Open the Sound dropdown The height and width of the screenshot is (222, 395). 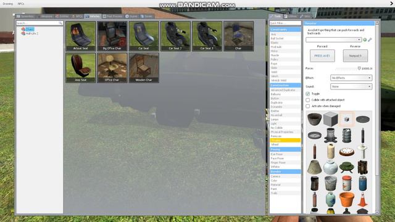(351, 86)
